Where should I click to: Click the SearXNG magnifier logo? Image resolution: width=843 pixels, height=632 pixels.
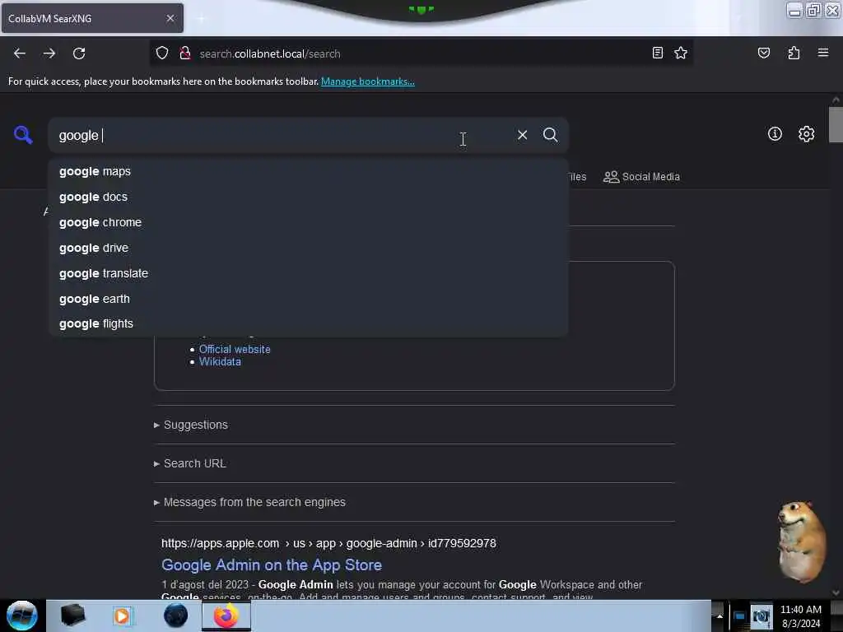23,134
